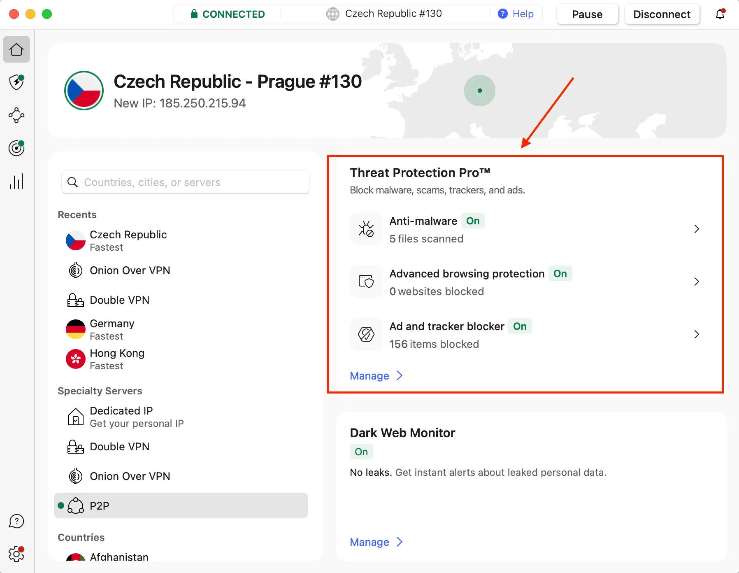This screenshot has height=573, width=739.
Task: Click the countries search field
Action: (x=185, y=182)
